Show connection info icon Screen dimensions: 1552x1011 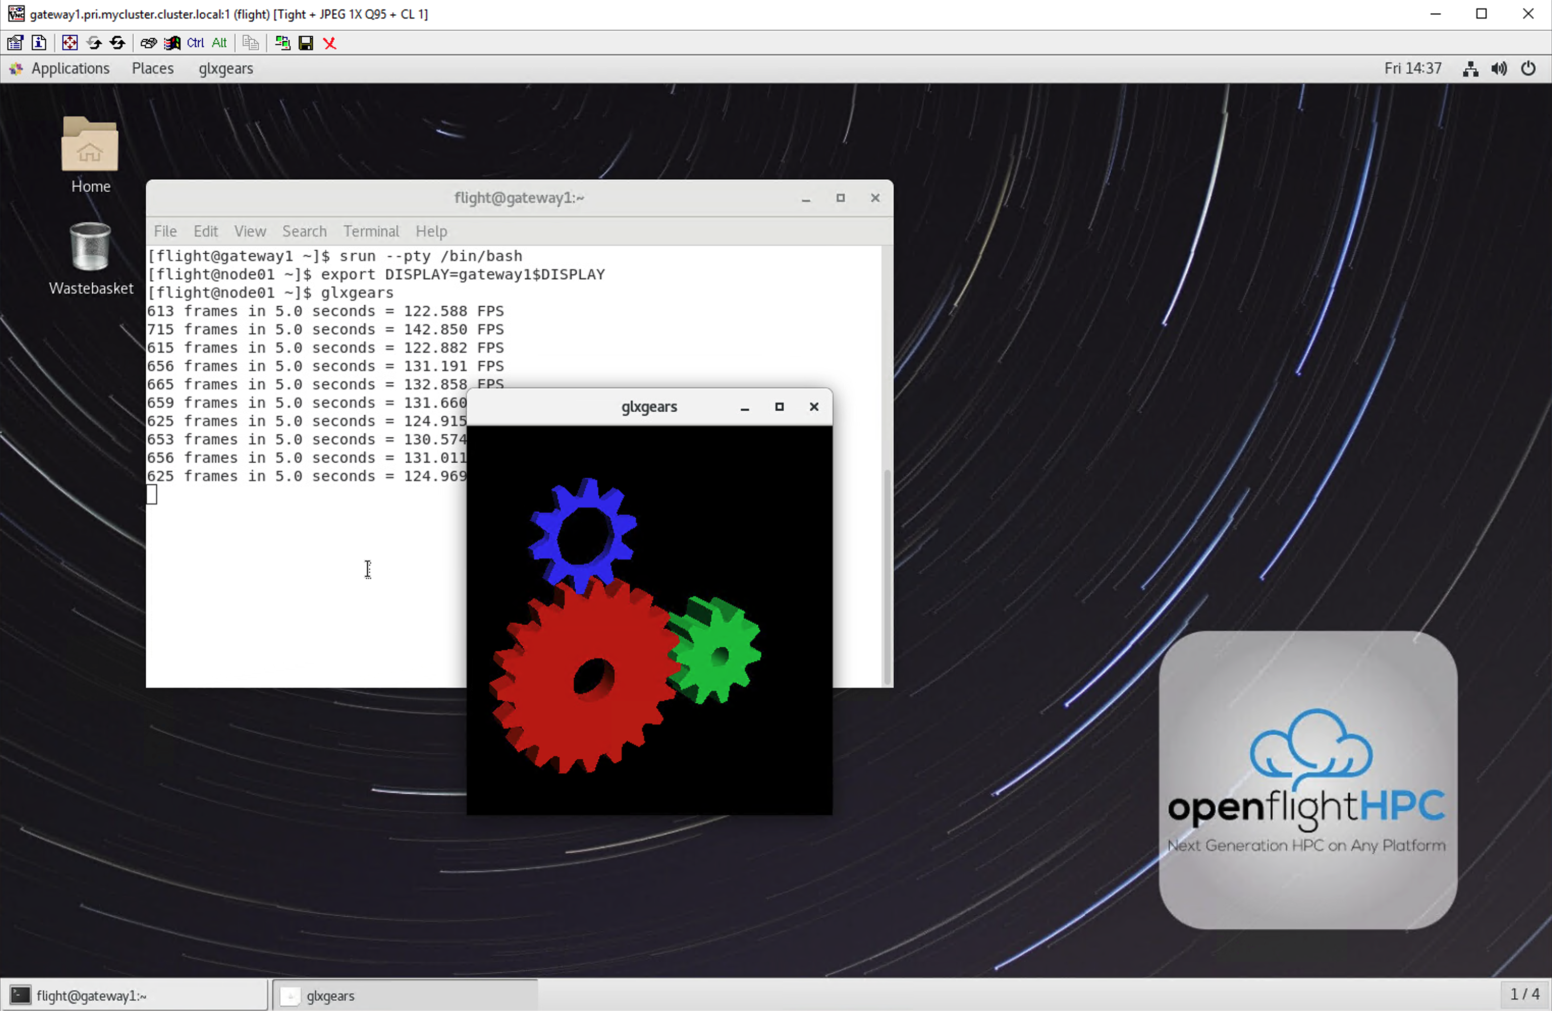point(39,43)
